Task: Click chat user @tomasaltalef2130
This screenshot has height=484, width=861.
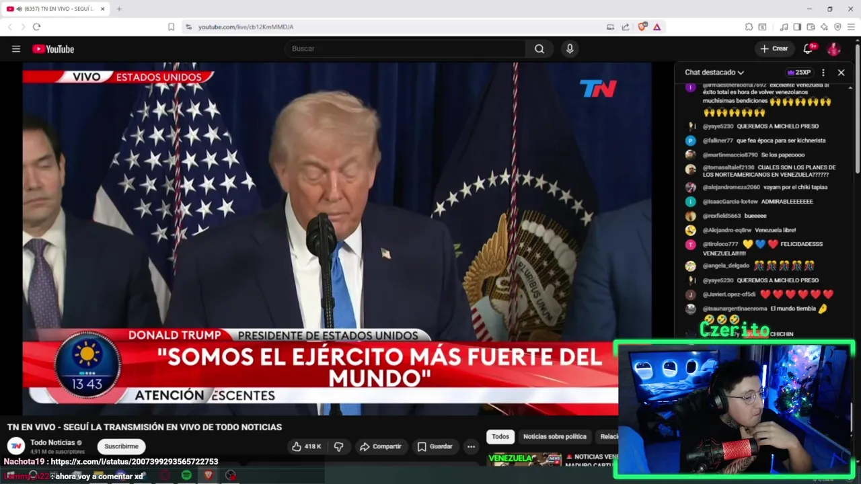Action: [x=728, y=167]
